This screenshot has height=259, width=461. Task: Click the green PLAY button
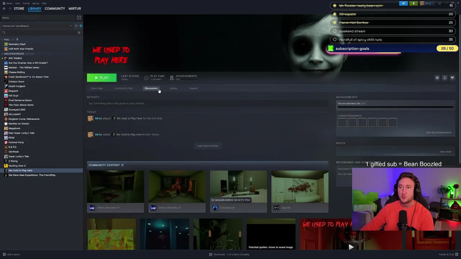coord(102,78)
